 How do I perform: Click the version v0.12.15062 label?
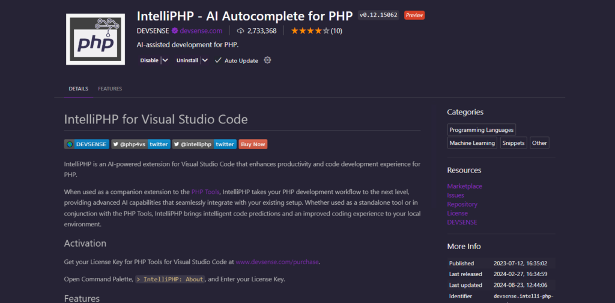(x=378, y=15)
